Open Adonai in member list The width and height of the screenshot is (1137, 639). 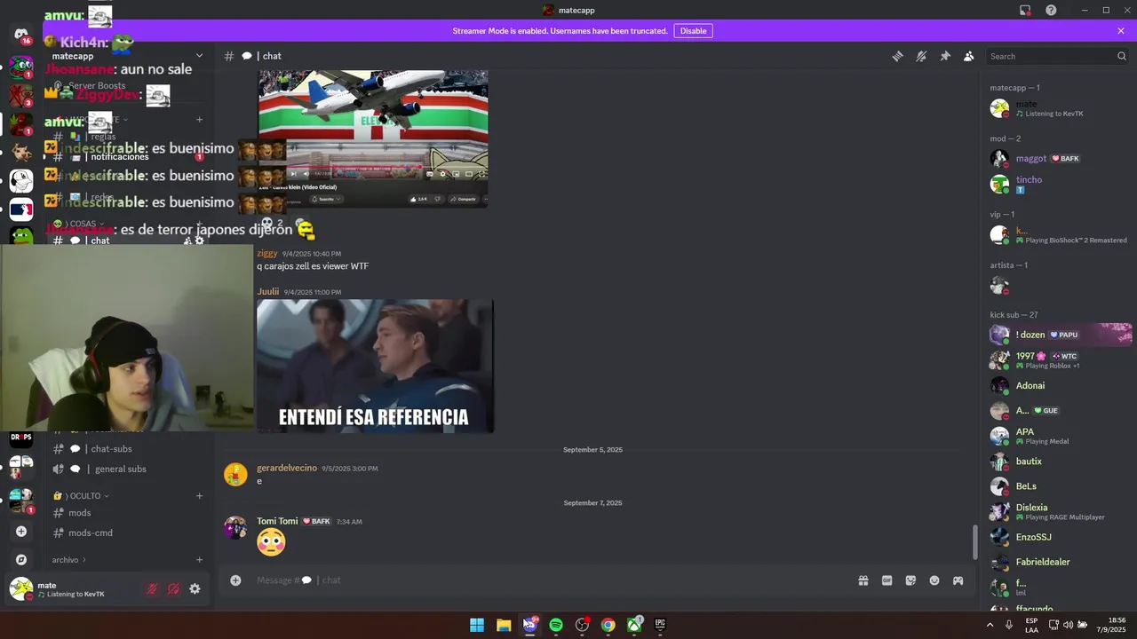(x=1060, y=385)
